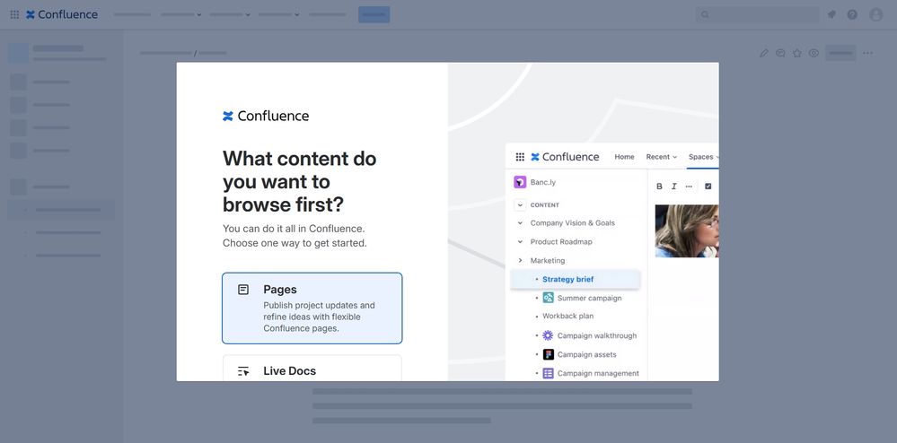Select the Summer campaign tree item label
This screenshot has width=897, height=443.
point(589,298)
